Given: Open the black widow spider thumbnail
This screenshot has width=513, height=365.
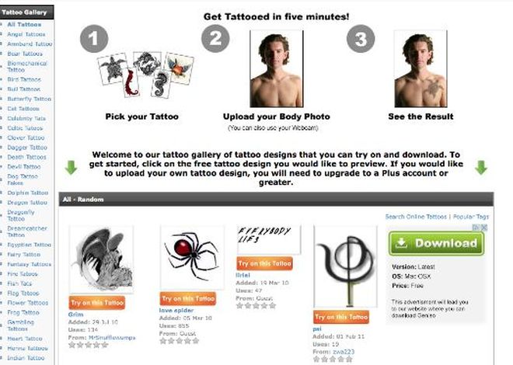Looking at the screenshot, I should click(x=192, y=258).
